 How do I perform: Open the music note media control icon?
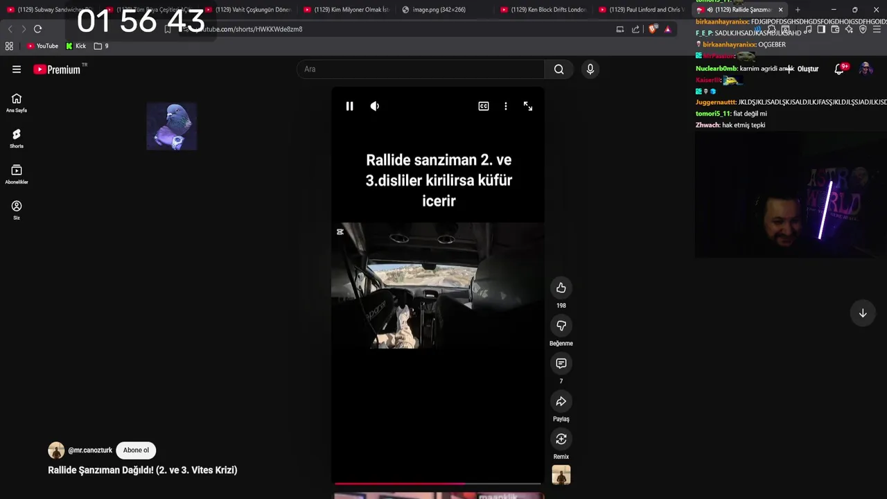click(x=807, y=29)
